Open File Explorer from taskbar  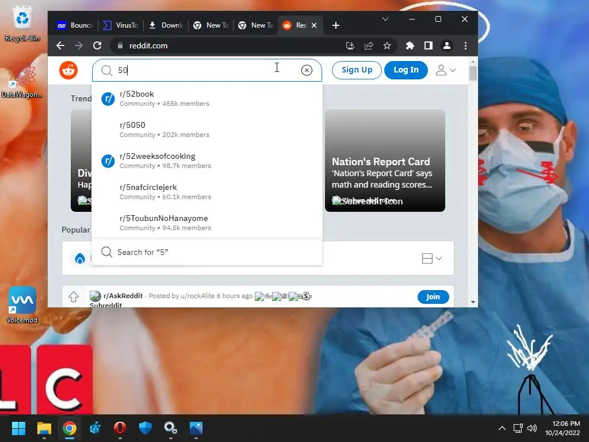click(x=44, y=428)
